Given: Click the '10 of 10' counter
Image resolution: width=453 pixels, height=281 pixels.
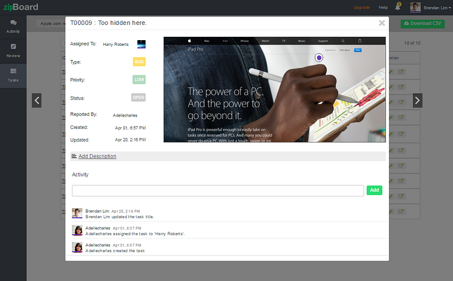Looking at the screenshot, I should [x=412, y=43].
